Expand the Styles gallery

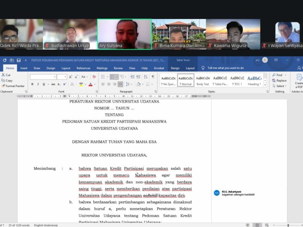[x=265, y=85]
